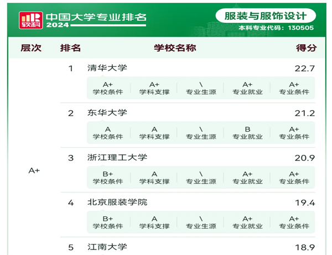Click 浙江理工大学's 学科支撑 A indicator
The width and height of the screenshot is (332, 255).
154,178
